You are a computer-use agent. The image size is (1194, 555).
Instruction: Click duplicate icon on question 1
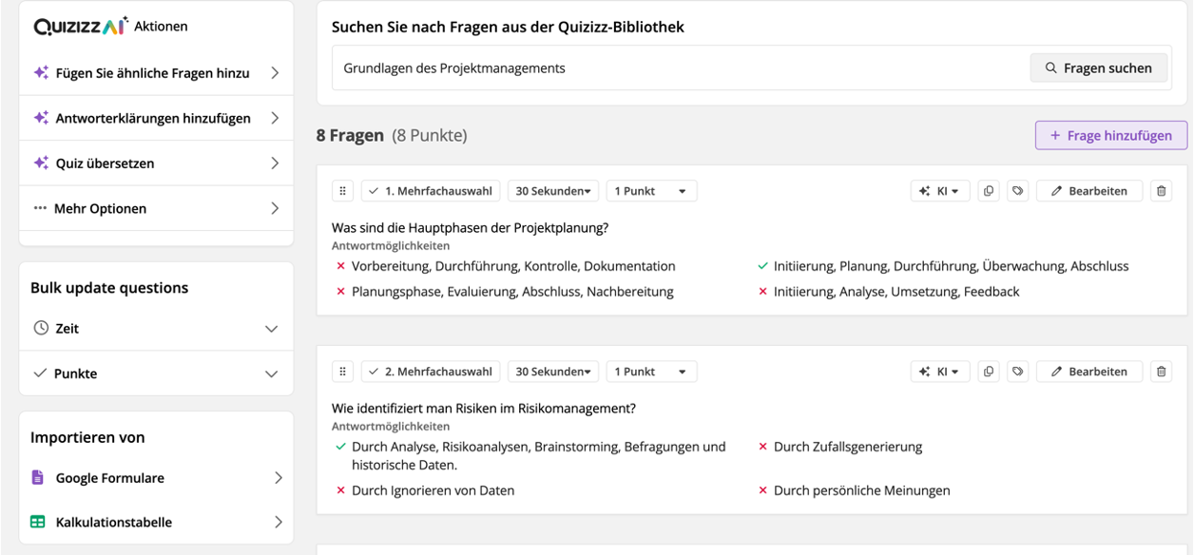click(x=989, y=191)
